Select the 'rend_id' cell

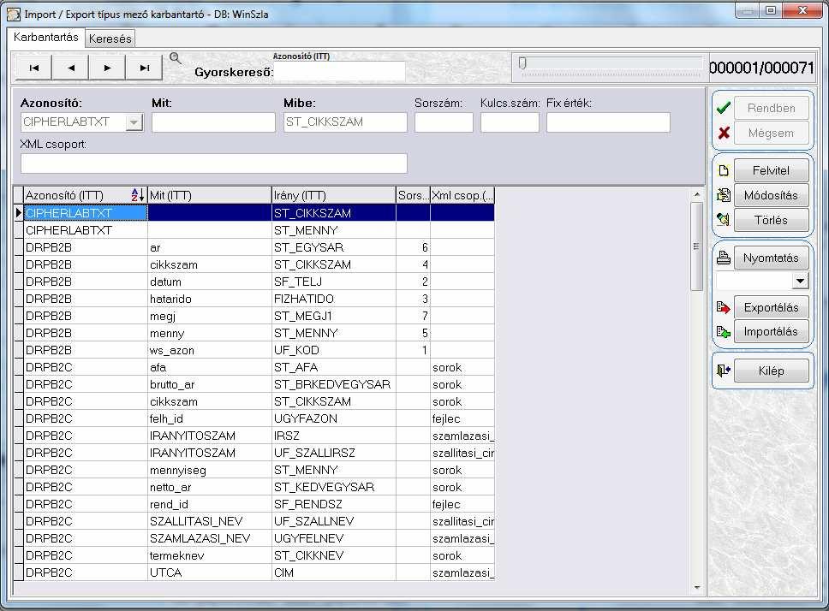209,504
